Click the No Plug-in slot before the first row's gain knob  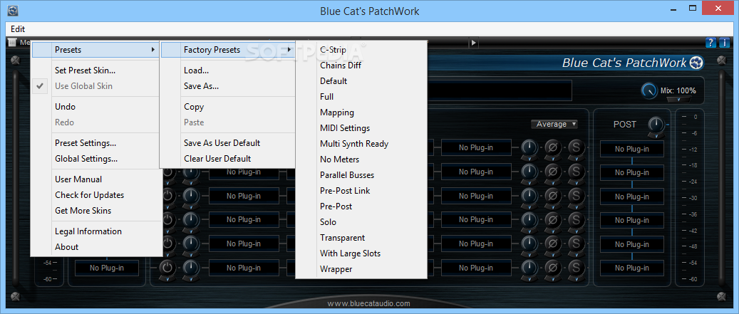click(477, 148)
